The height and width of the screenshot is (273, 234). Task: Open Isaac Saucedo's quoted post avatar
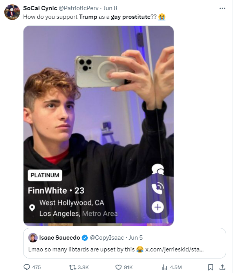click(x=33, y=238)
